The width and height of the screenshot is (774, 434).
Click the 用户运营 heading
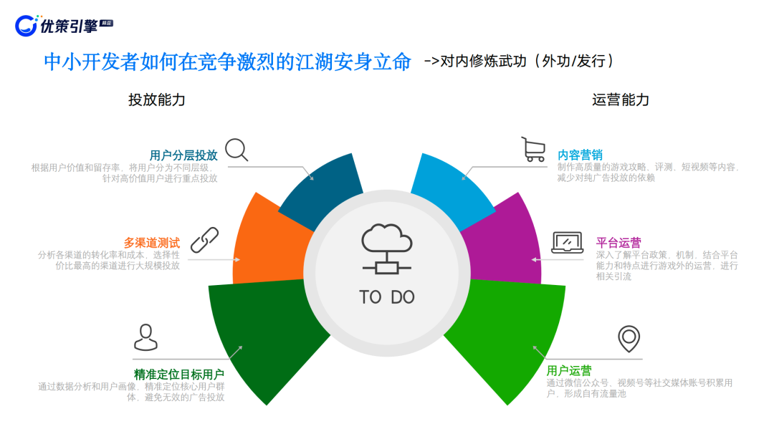pyautogui.click(x=568, y=370)
